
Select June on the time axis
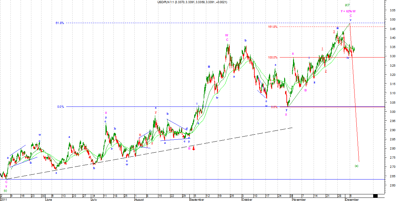(x=48, y=200)
